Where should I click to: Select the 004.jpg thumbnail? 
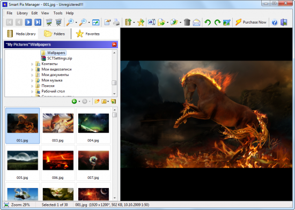point(93,126)
